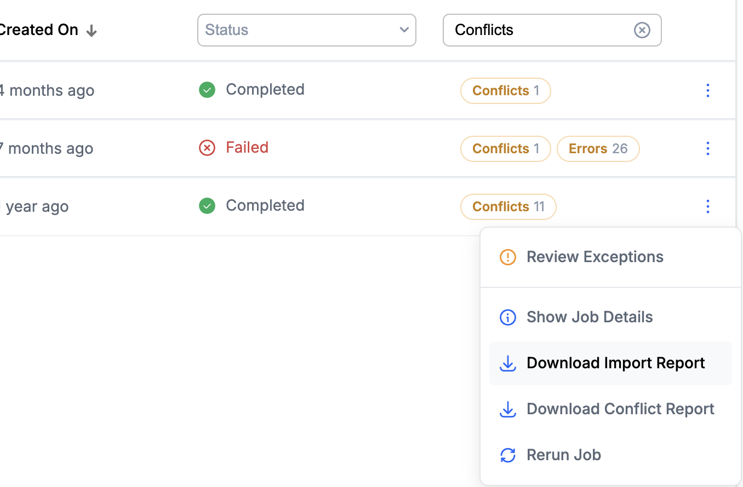Click the descending sort arrow beside Created On
The image size is (743, 487).
click(x=92, y=31)
